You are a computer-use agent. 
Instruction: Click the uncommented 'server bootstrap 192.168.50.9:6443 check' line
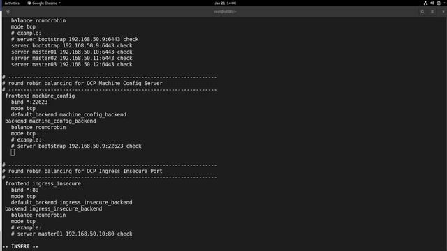[x=71, y=45]
